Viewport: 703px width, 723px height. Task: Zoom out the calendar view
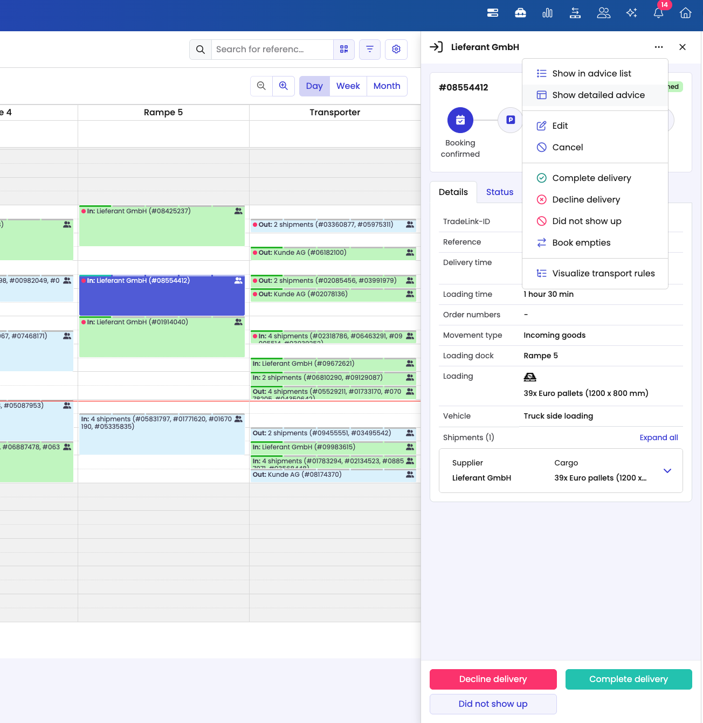(x=261, y=86)
